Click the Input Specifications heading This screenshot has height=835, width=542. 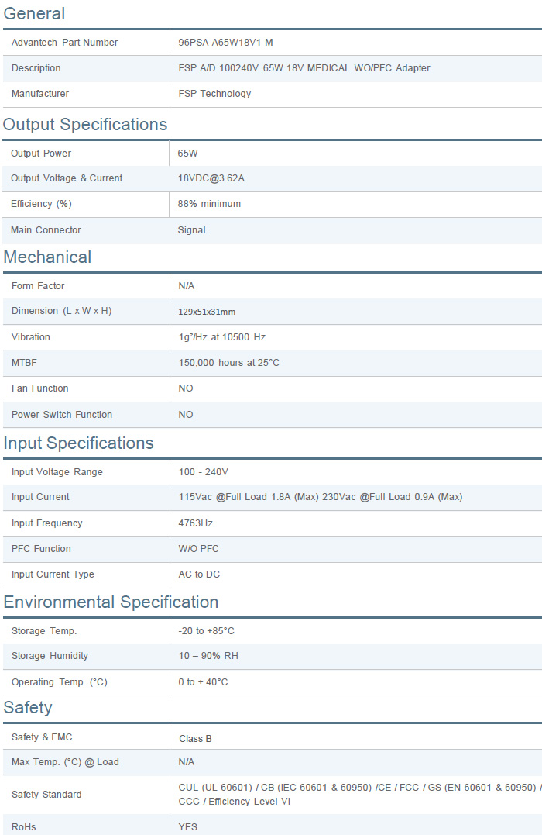coord(78,443)
